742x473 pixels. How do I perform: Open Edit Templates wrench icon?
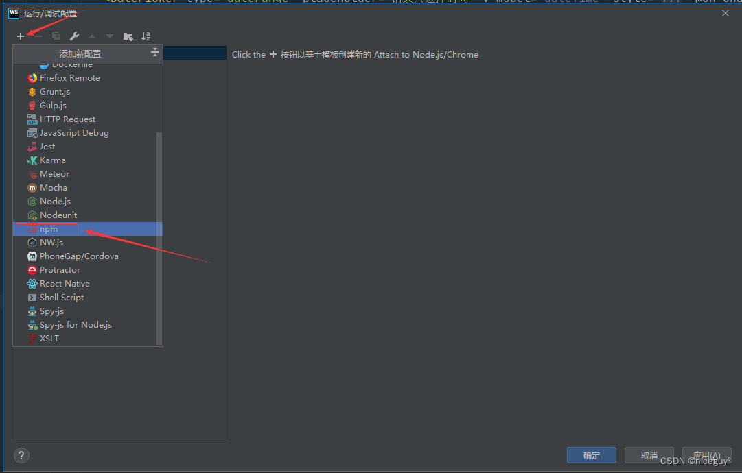[x=74, y=36]
